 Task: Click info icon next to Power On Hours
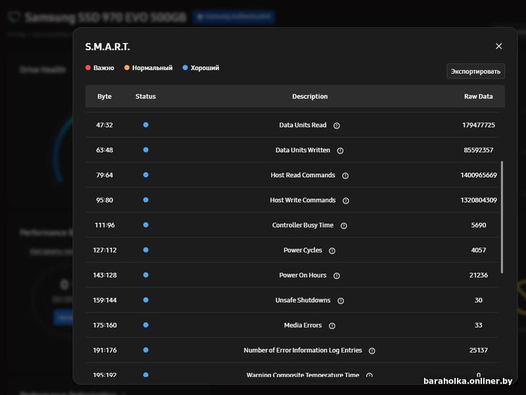337,276
